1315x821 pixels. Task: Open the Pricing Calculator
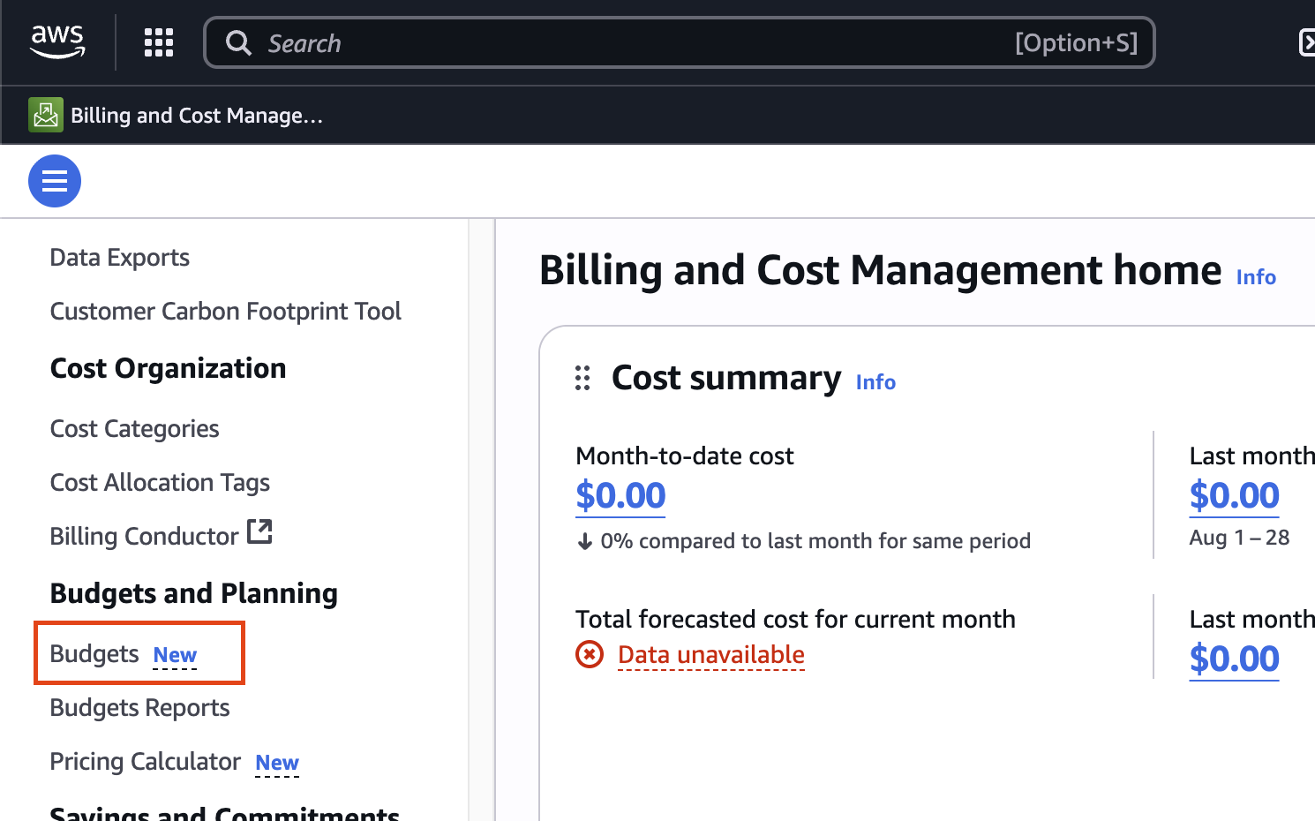coord(145,762)
